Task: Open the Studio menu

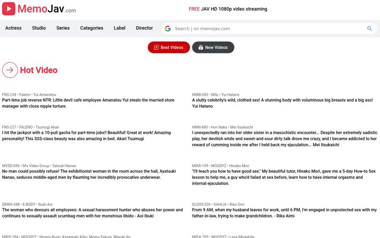Action: click(x=39, y=28)
